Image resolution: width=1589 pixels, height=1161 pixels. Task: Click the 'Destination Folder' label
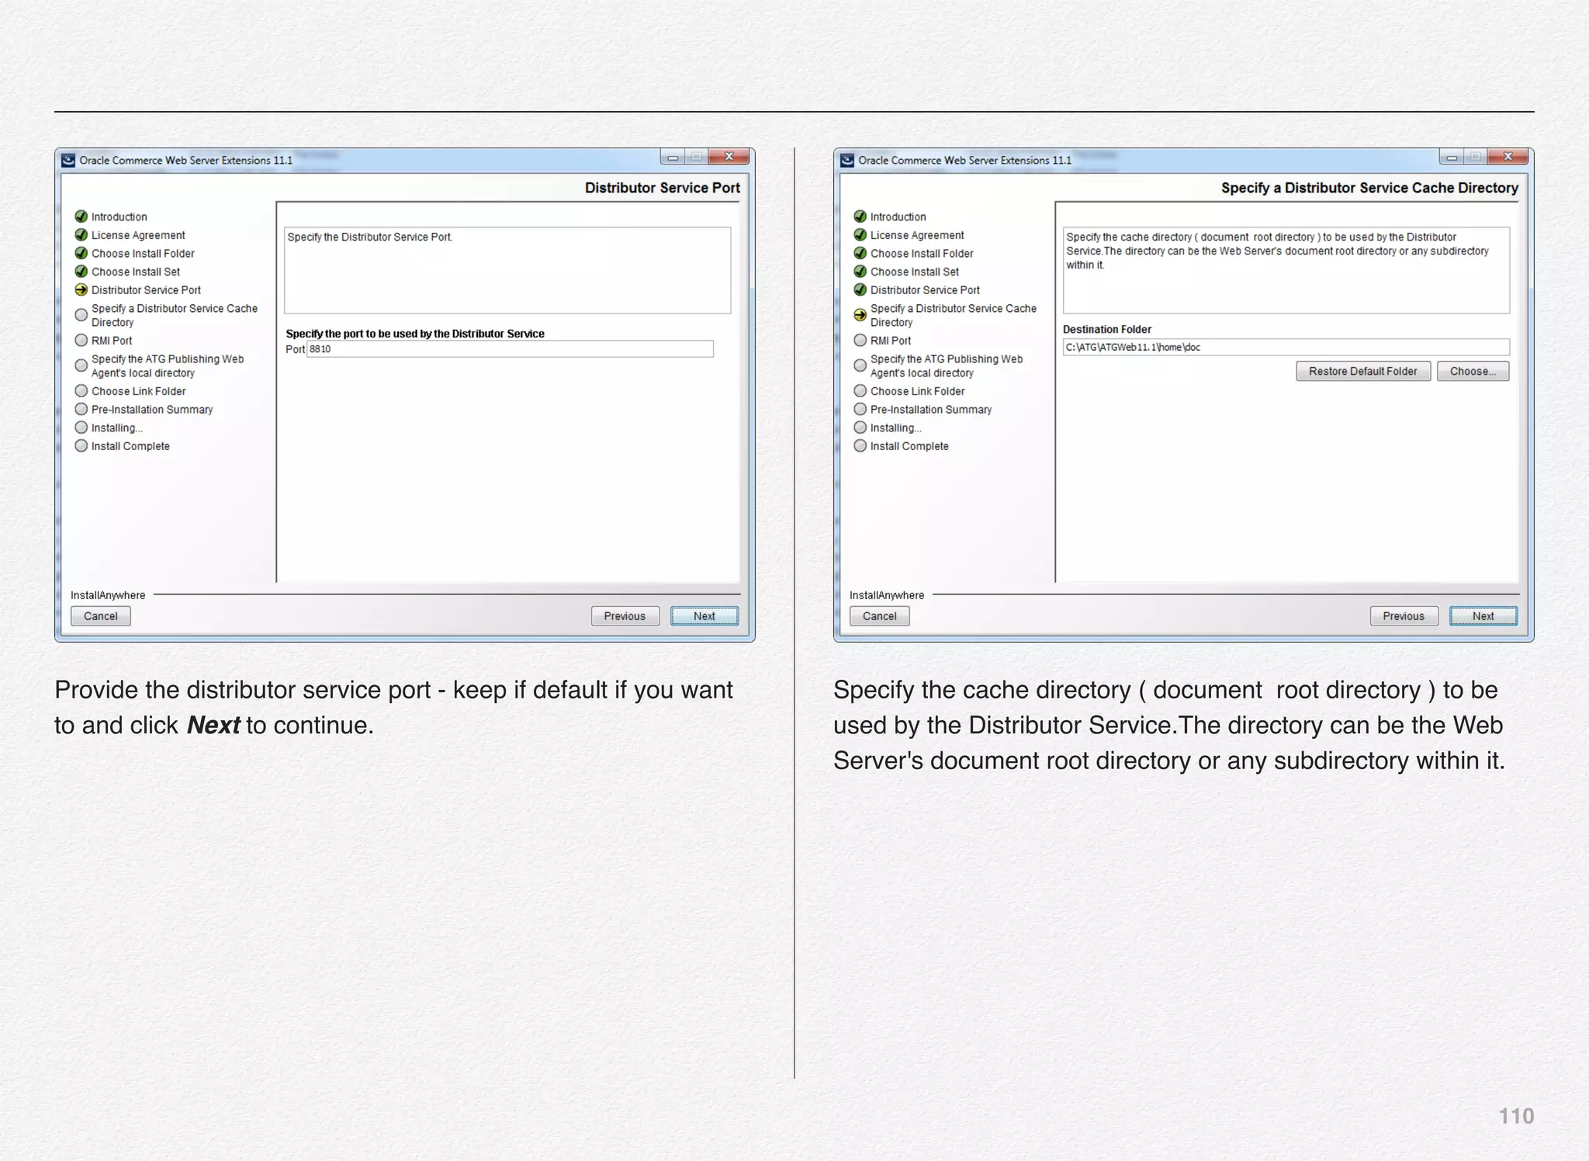point(1107,329)
